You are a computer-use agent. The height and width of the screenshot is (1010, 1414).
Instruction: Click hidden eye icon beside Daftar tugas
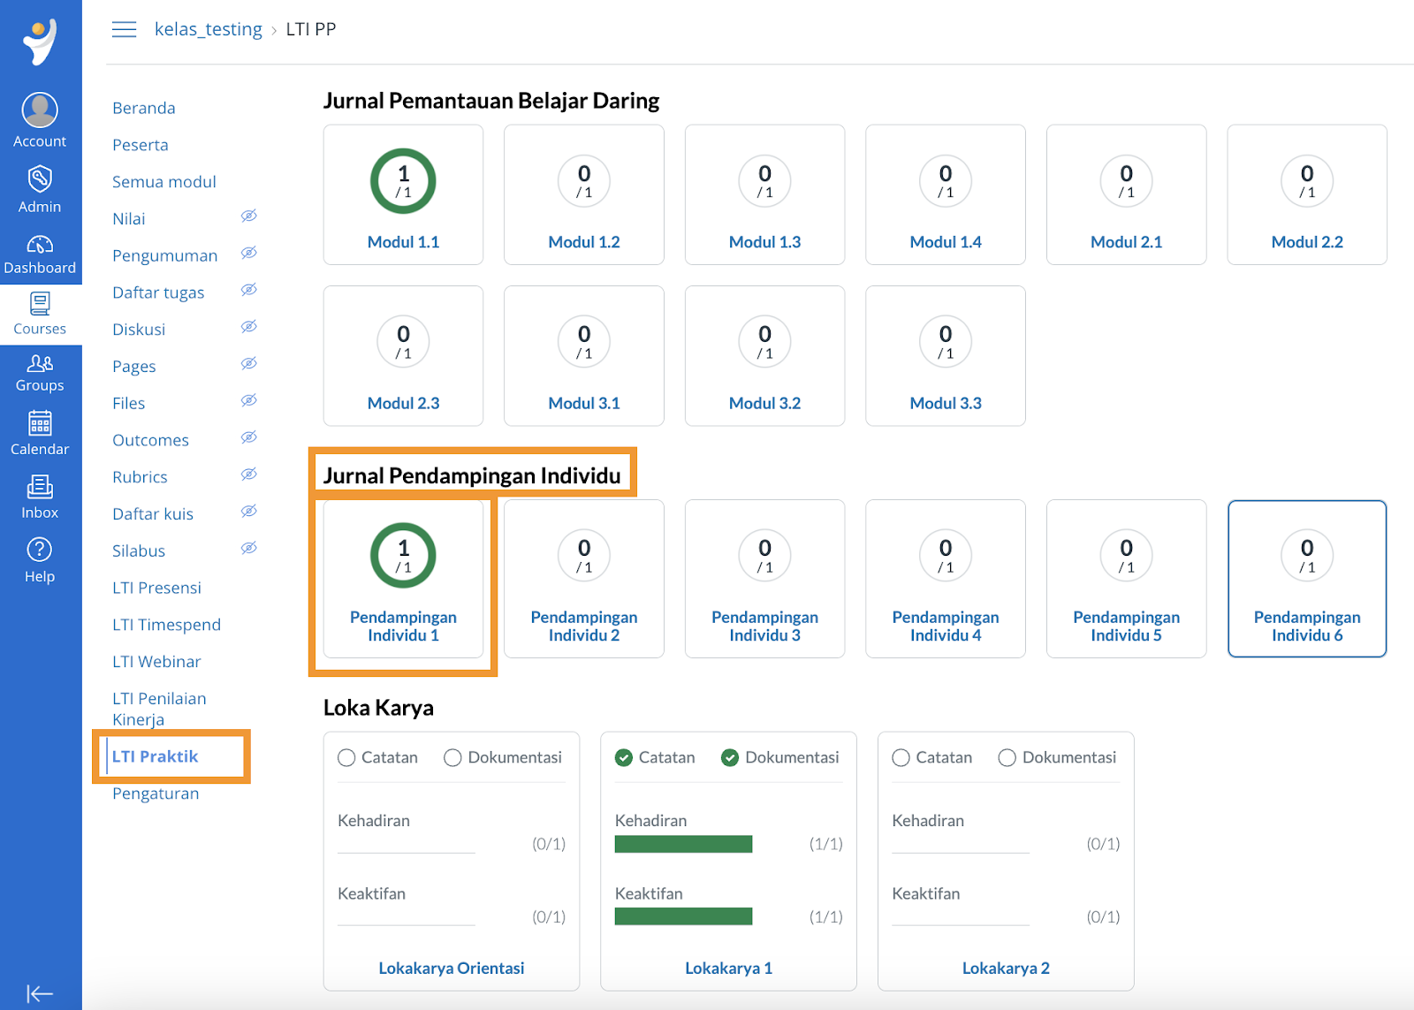249,290
